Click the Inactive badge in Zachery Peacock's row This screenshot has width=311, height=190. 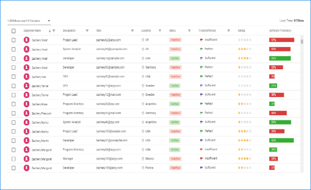(175, 113)
